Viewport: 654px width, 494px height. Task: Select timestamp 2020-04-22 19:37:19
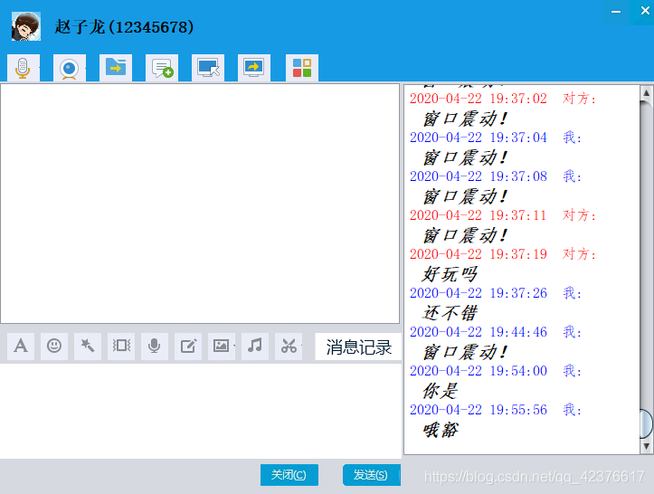(478, 253)
